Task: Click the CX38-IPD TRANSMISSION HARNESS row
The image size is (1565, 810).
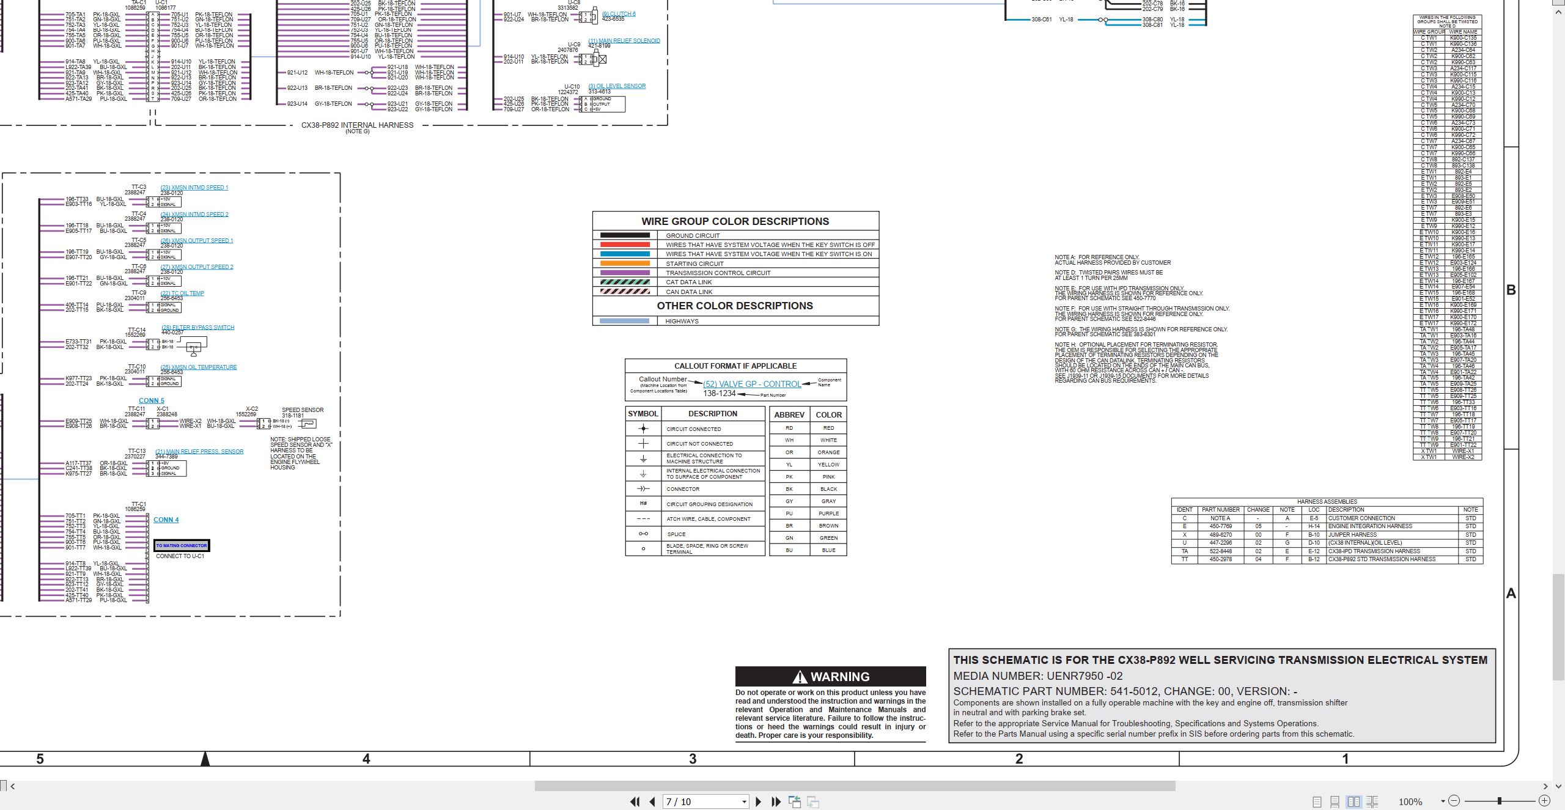Action: click(x=1327, y=551)
